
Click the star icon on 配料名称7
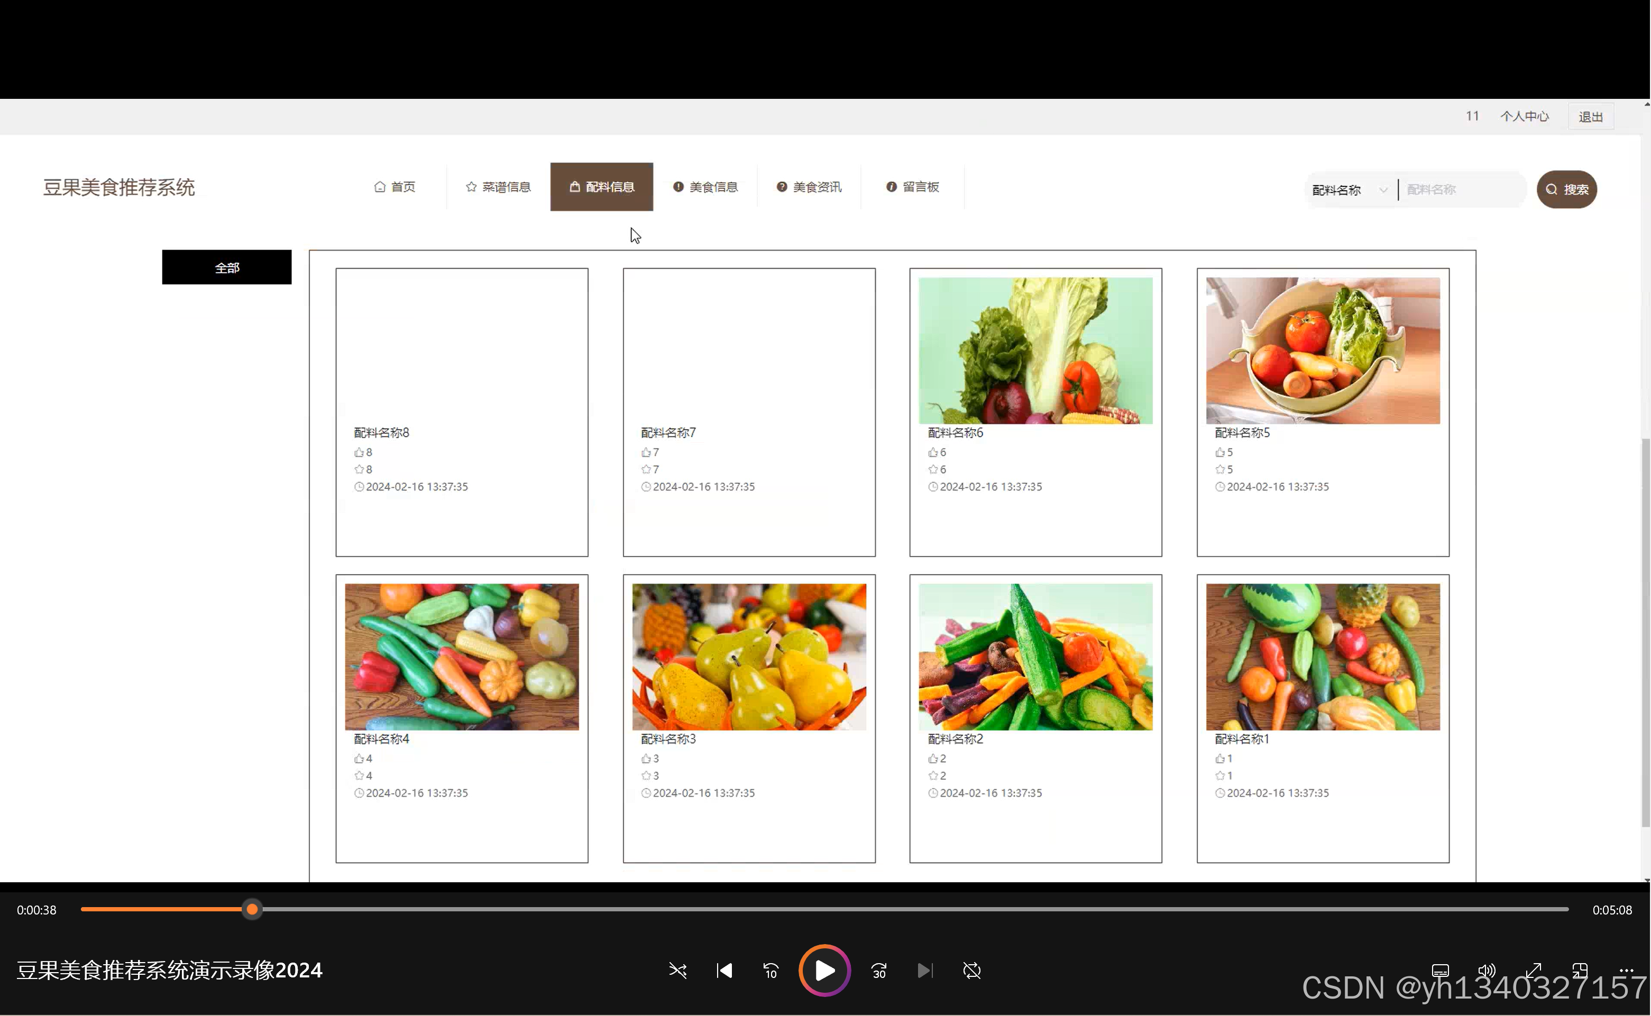coord(646,469)
